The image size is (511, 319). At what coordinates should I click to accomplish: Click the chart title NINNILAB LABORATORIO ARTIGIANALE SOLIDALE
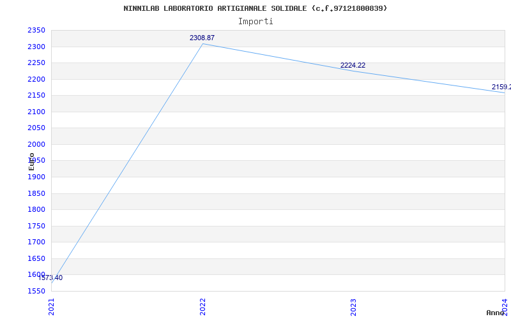click(255, 8)
